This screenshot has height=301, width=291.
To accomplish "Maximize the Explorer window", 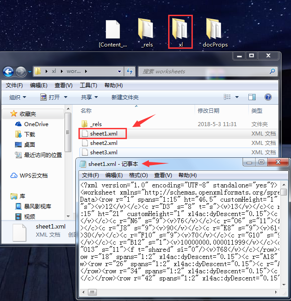I will (252, 55).
